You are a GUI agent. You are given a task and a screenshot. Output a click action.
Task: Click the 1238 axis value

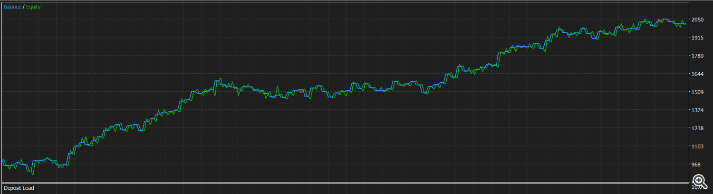(x=698, y=128)
